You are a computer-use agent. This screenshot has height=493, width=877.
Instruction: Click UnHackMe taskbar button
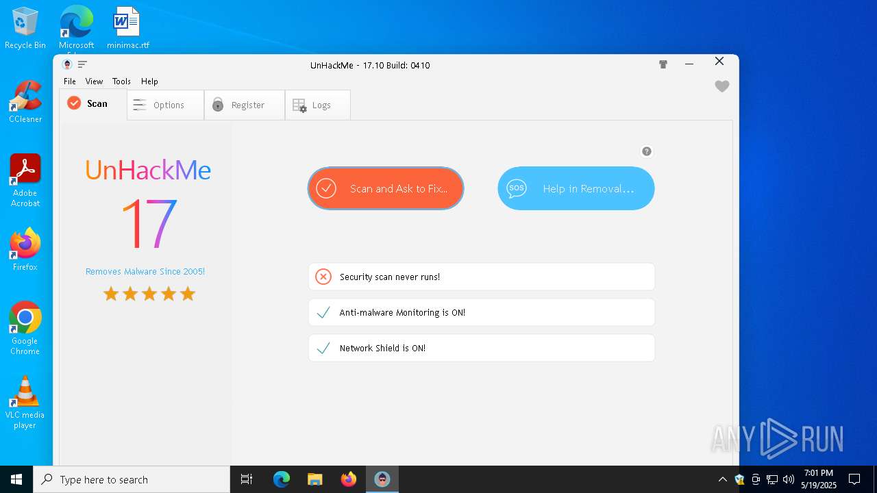pos(382,479)
